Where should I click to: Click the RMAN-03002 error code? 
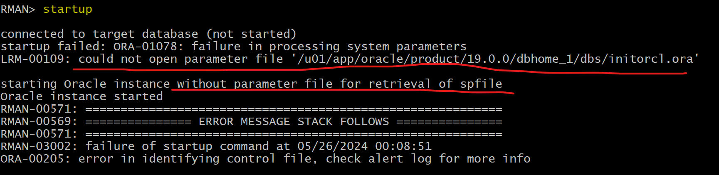pyautogui.click(x=39, y=146)
